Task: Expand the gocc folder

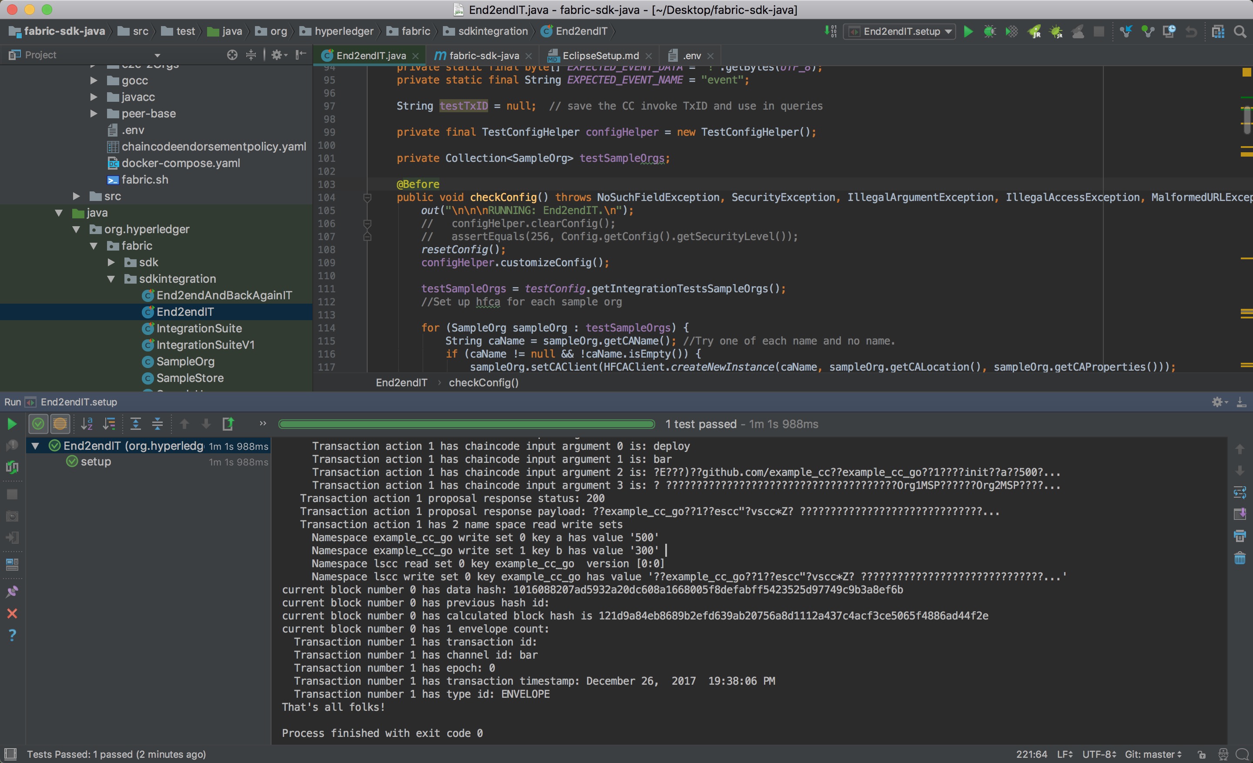Action: tap(94, 80)
